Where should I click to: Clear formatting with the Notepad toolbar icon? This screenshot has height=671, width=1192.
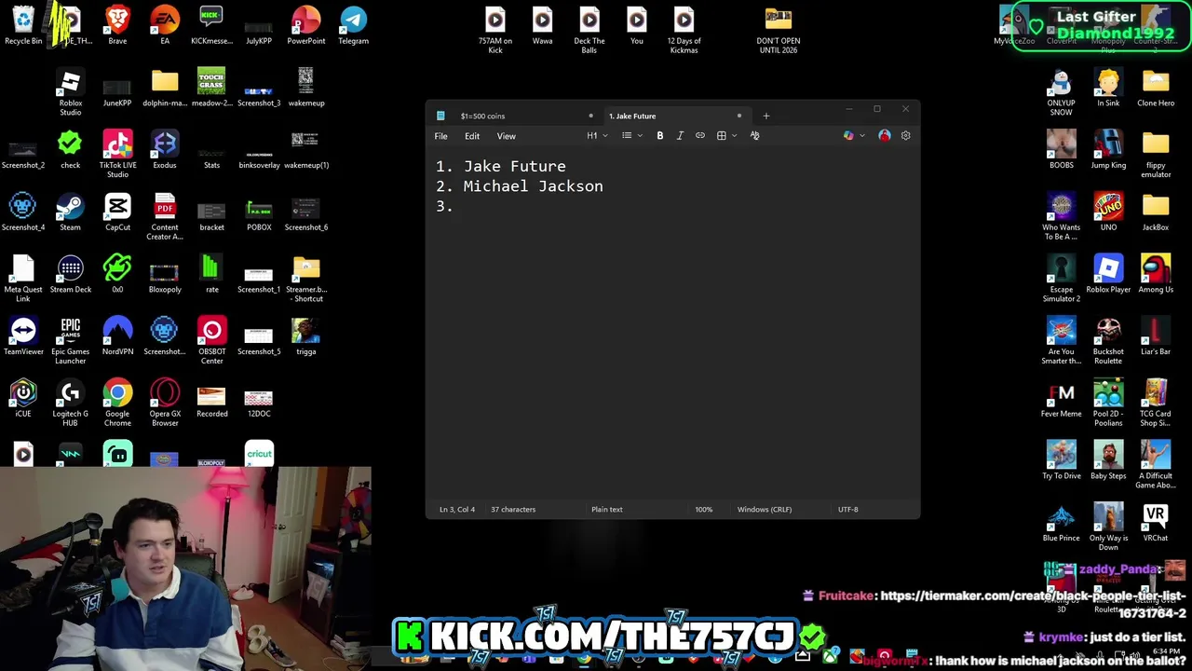[754, 136]
